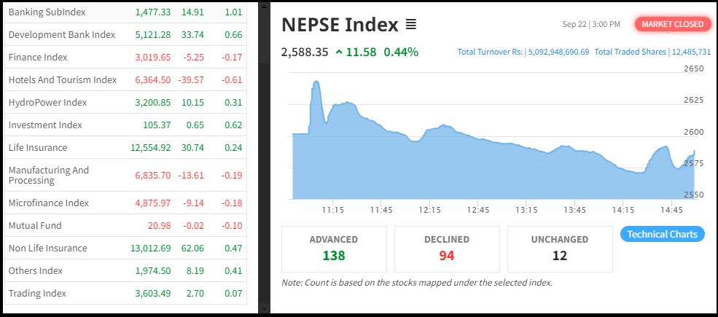Open the Technical Charts button
Screen dimensions: 718x317
(662, 234)
